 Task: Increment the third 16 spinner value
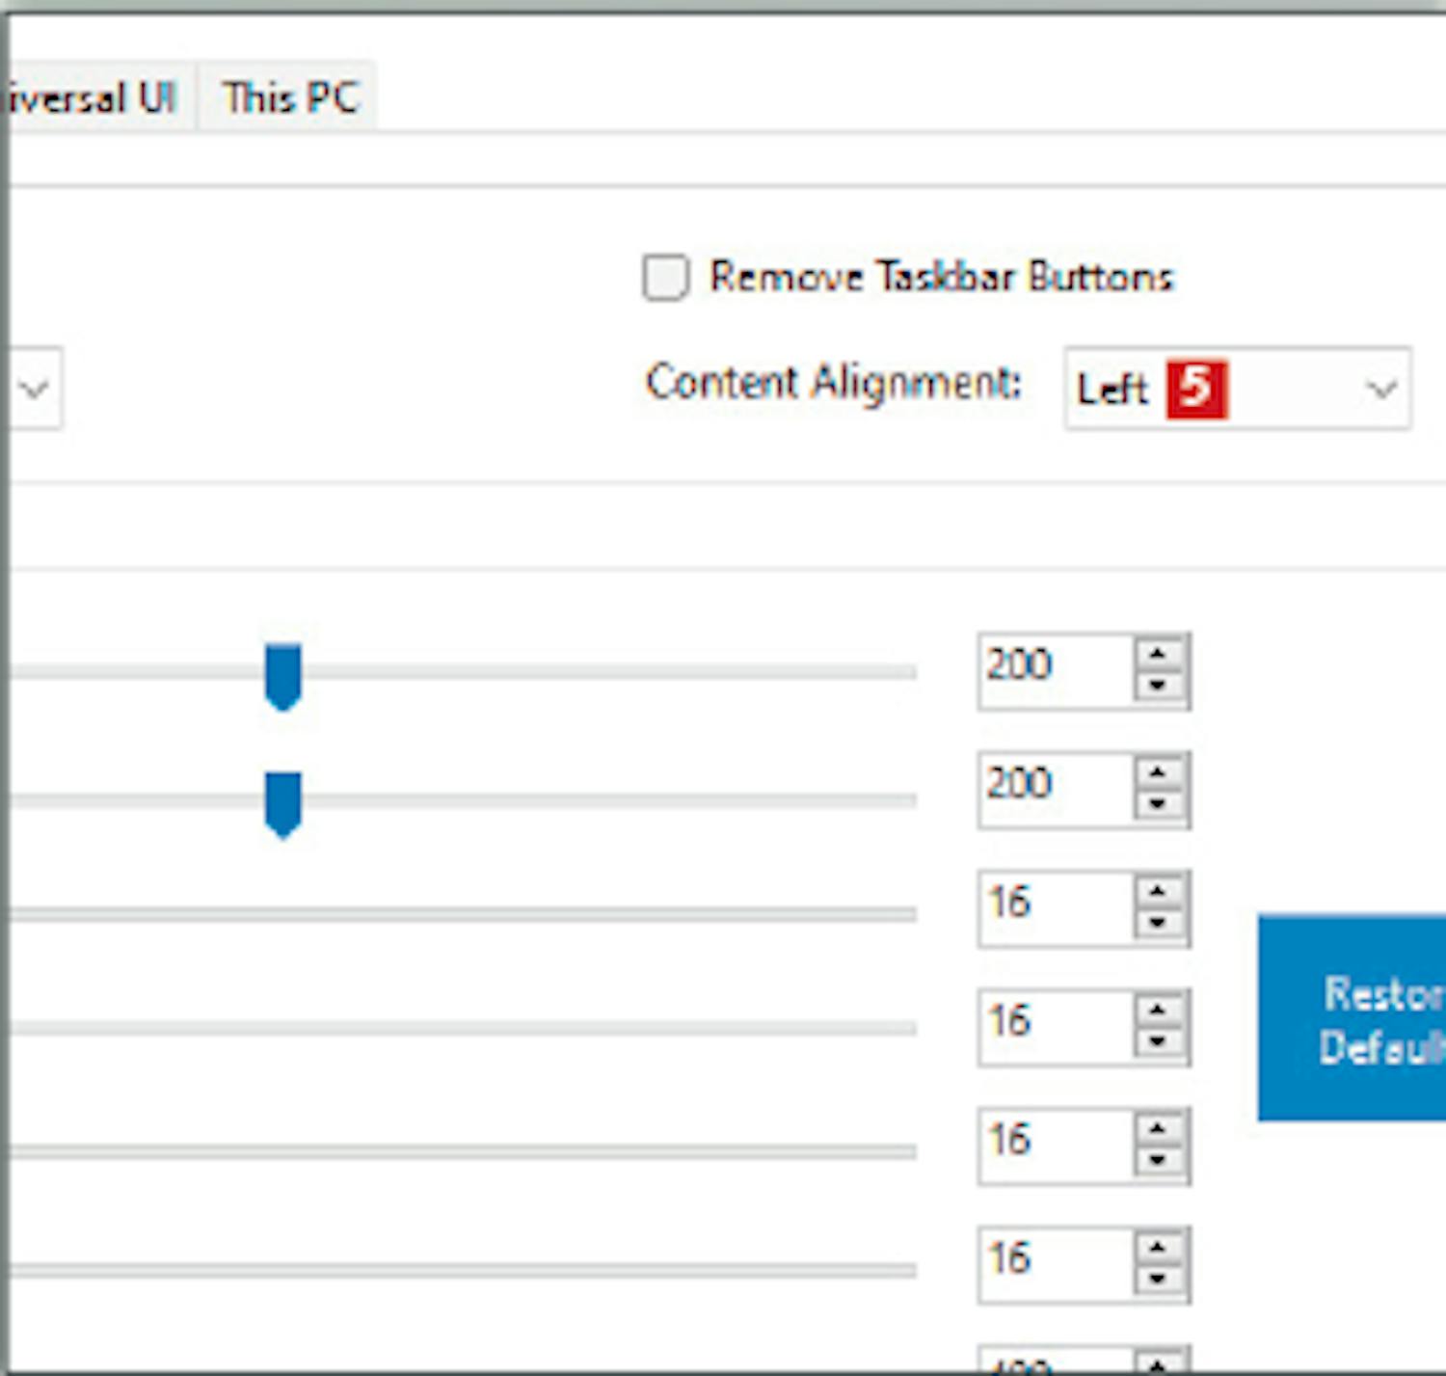point(1158,1129)
